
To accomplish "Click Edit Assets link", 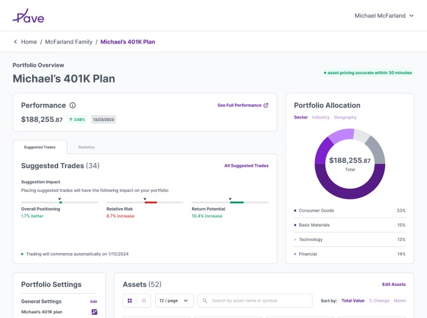I will pyautogui.click(x=394, y=285).
